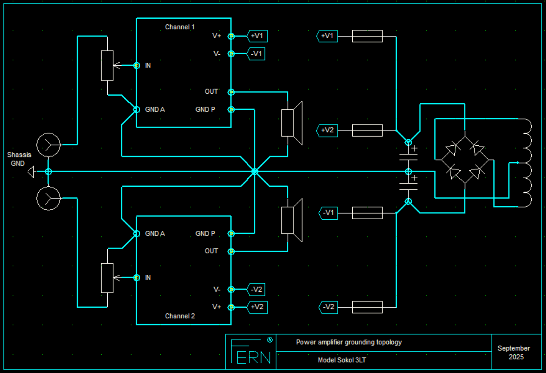Select the Channel 2 speaker symbol
Screen dimensions: 546x373
292,220
